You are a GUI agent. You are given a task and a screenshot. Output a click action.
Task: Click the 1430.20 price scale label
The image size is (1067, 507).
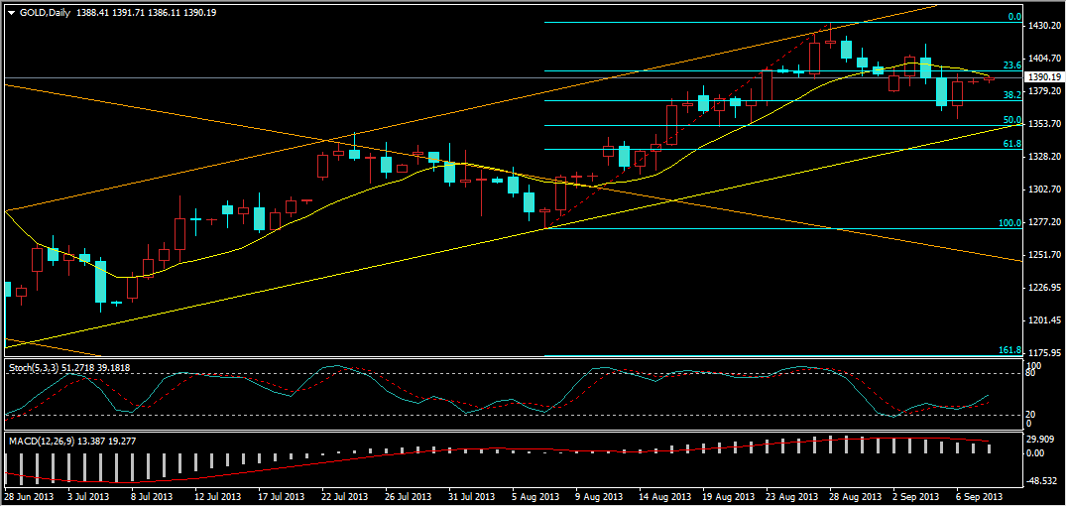coord(1044,25)
